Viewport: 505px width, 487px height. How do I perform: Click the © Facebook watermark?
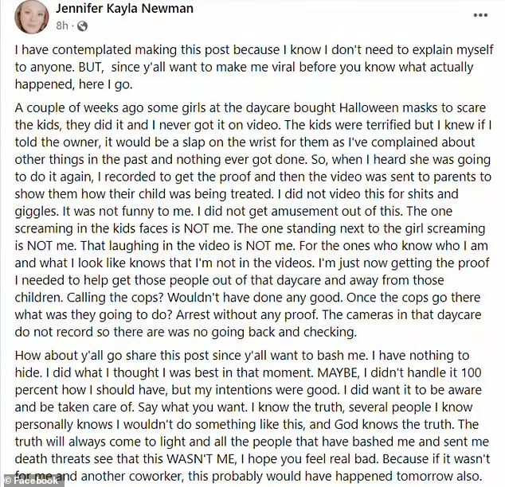pyautogui.click(x=31, y=481)
